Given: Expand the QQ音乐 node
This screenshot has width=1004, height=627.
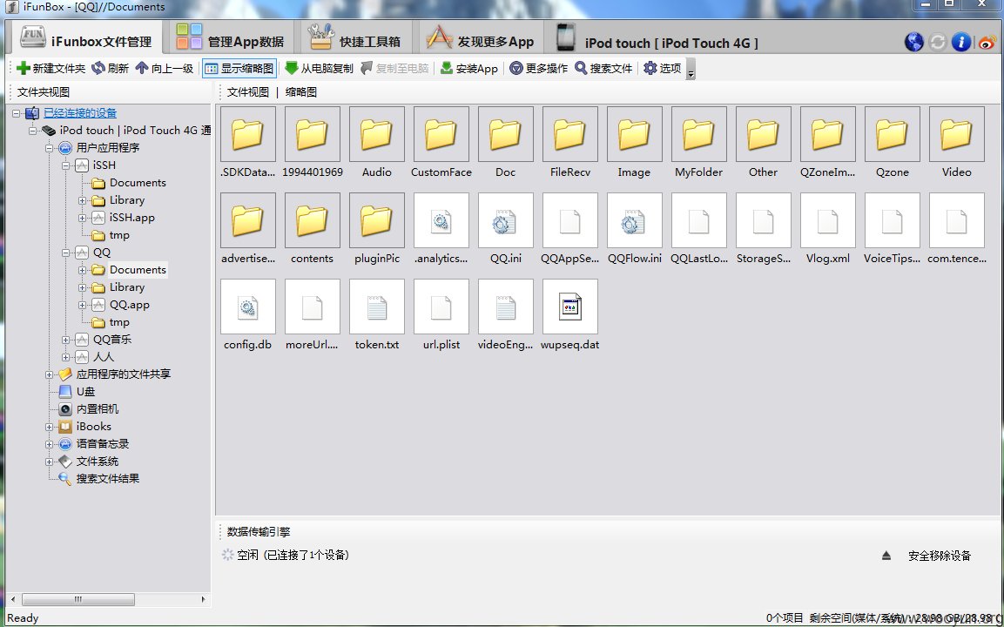Looking at the screenshot, I should tap(66, 340).
